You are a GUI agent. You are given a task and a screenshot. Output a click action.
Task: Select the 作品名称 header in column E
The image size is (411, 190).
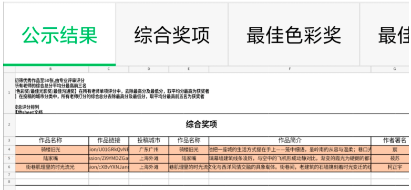coord(189,141)
